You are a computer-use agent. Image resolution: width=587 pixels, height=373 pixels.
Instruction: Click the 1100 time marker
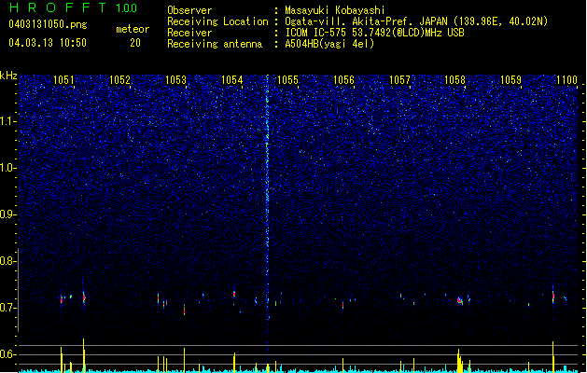566,80
